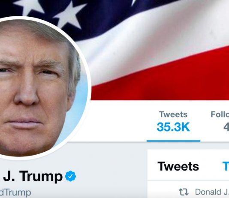Click the 35.3K tweet count number
This screenshot has width=229, height=198.
[173, 127]
